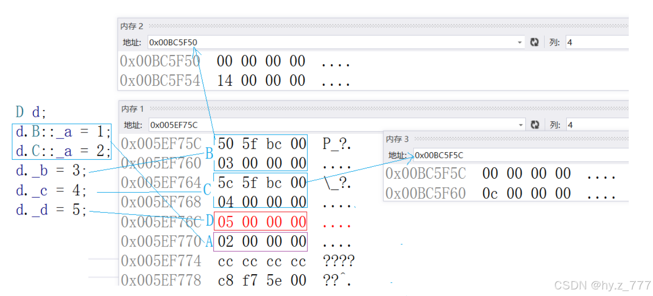Click bytes 14 00 00 00 in Memory 2
Image resolution: width=653 pixels, height=296 pixels.
click(x=261, y=81)
